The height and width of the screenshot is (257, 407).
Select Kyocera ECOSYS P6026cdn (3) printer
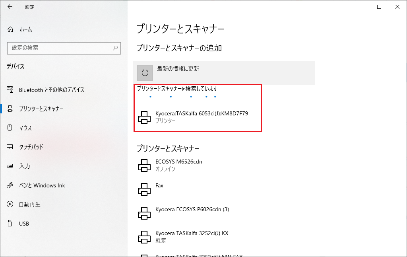(192, 210)
